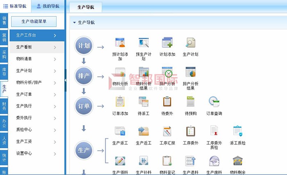This screenshot has width=287, height=175.
Task: Open the 生产派工 icon
Action: (120, 131)
